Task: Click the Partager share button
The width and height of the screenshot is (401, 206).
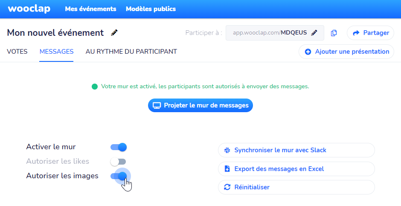Action: (370, 33)
